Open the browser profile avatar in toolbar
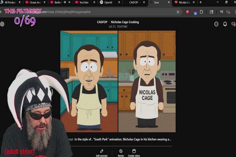Image resolution: width=236 pixels, height=157 pixels. click(x=229, y=12)
